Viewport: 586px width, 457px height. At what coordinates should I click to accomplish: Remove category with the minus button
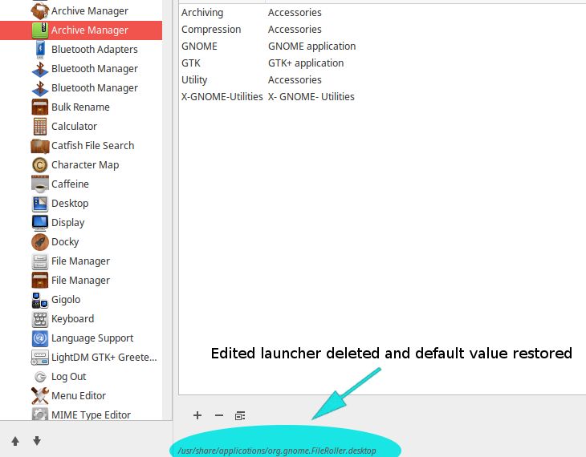pyautogui.click(x=219, y=415)
